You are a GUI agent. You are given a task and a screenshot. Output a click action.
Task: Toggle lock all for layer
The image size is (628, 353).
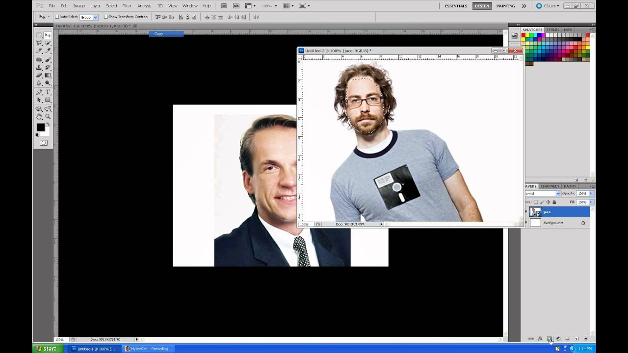(554, 202)
